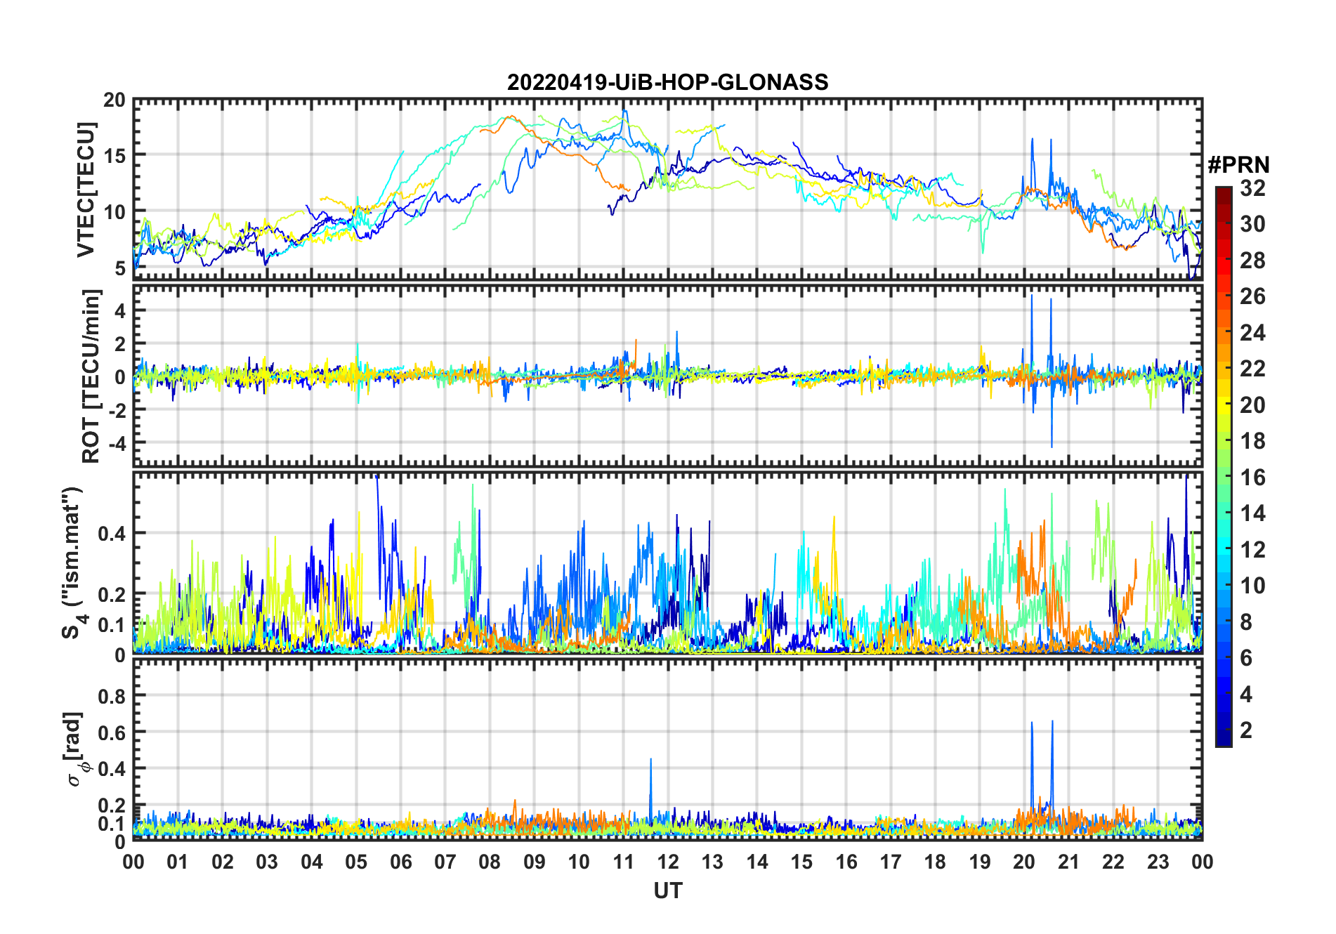Click the ROT [TECU/min] axis label
1336x934 pixels.
(x=91, y=376)
